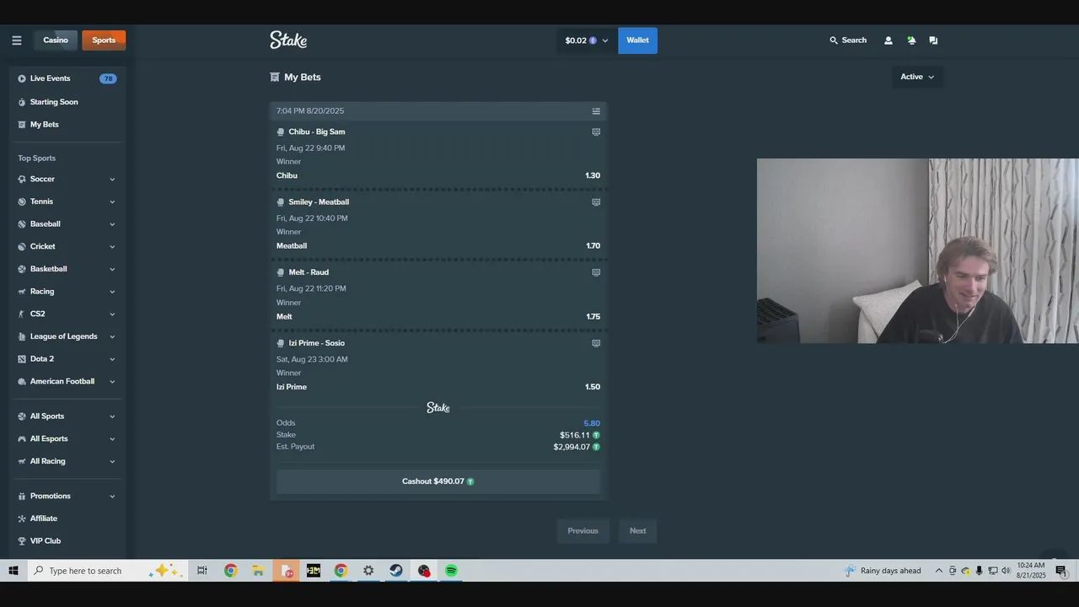Click the 78 live events count badge
Image resolution: width=1079 pixels, height=607 pixels.
point(108,79)
